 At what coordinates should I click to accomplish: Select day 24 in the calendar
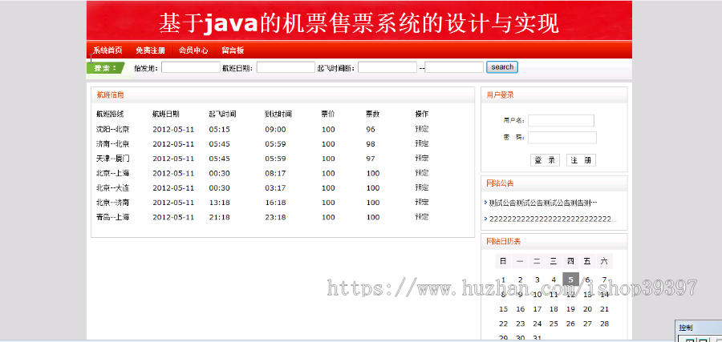(x=537, y=324)
